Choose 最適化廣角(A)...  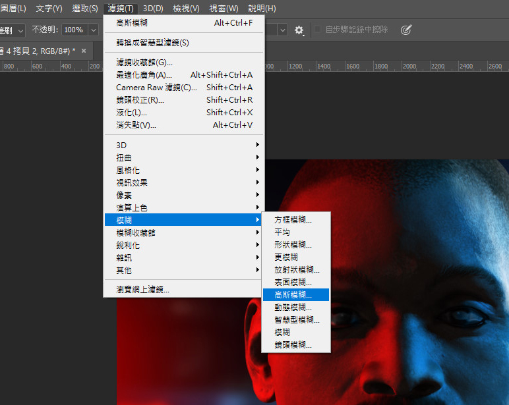click(184, 75)
